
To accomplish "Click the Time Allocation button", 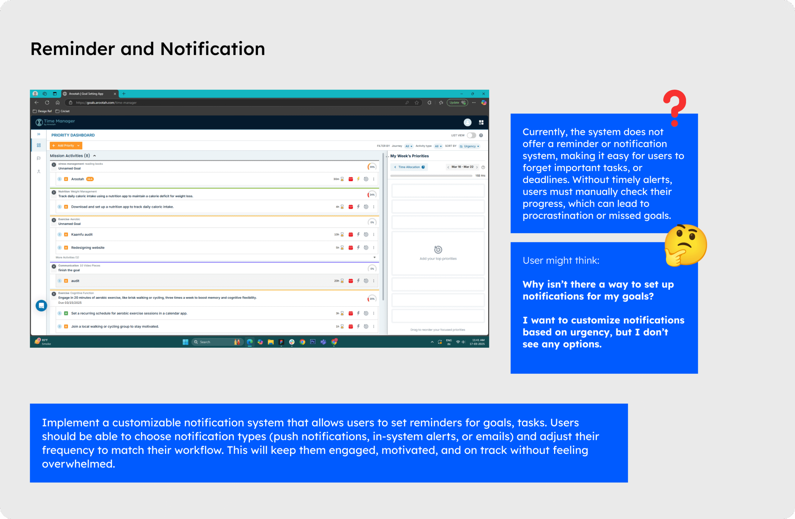I will (x=409, y=167).
